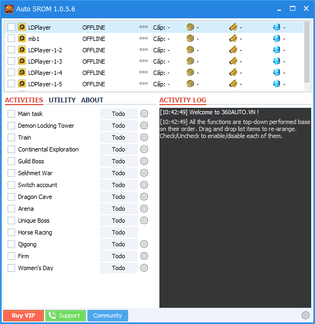Click the Community button
Screen dimensions: 315x324
point(108,315)
